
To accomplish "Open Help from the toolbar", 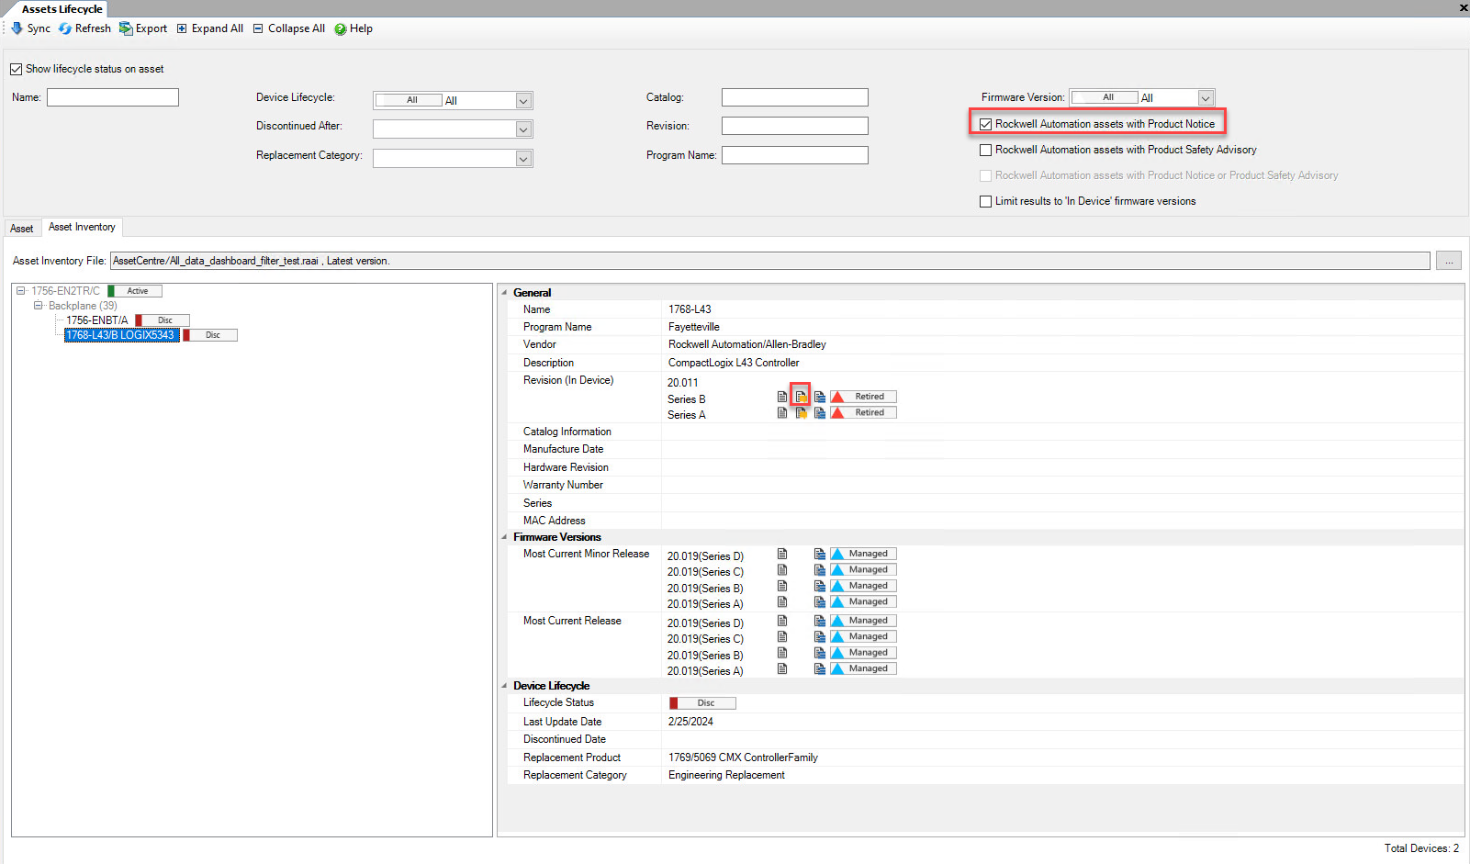I will pos(353,28).
